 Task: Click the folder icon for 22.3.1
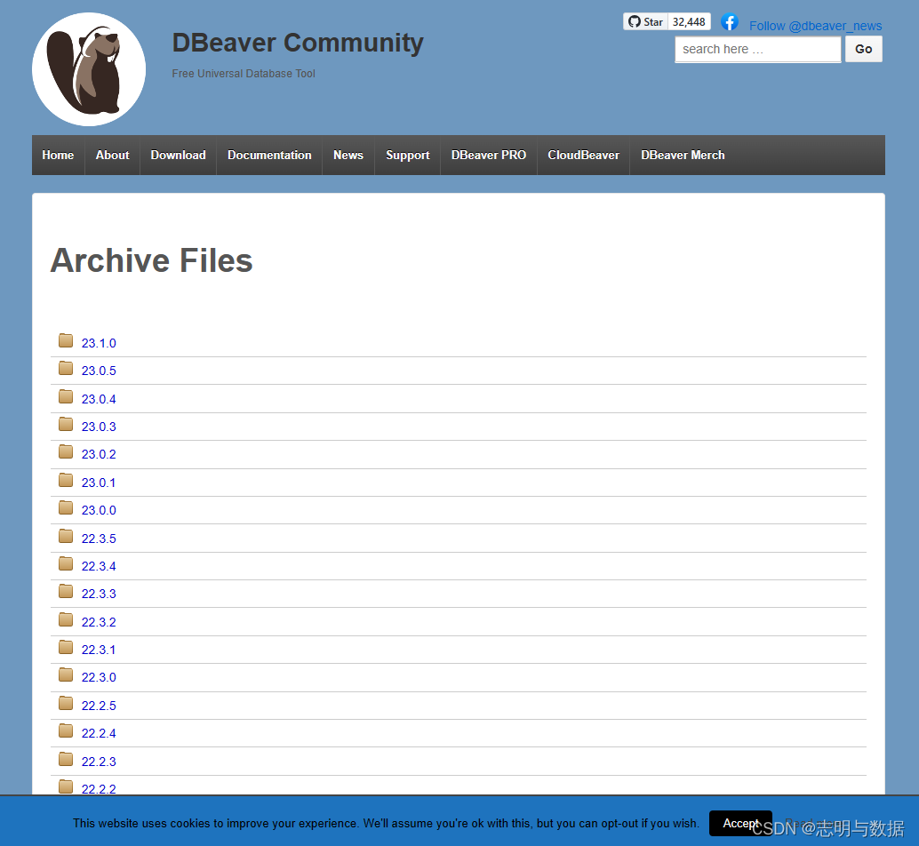point(66,648)
